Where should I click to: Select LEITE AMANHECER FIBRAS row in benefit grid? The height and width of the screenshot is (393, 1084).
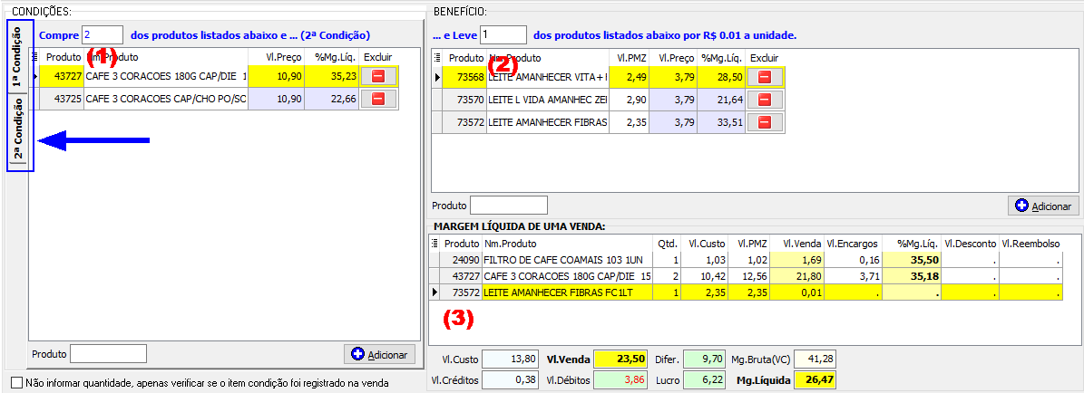609,122
